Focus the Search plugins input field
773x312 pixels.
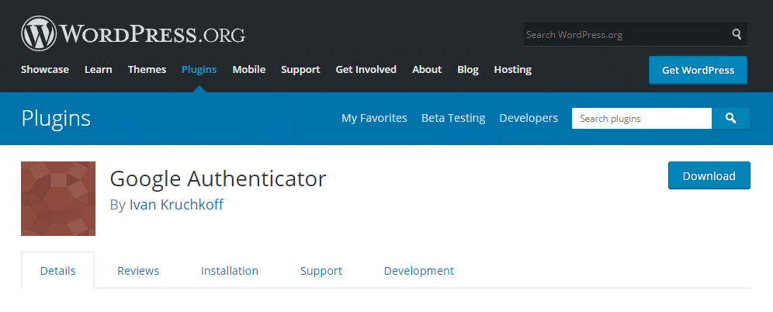[x=641, y=118]
